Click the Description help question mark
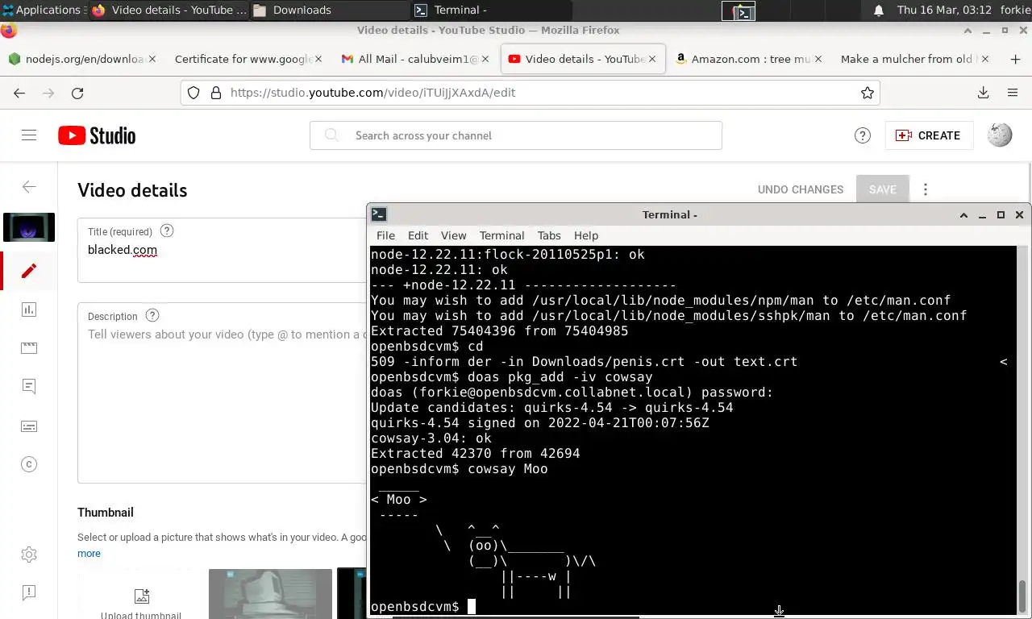Viewport: 1032px width, 619px height. tap(152, 316)
